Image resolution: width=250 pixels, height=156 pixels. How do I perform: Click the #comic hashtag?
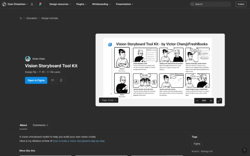(x=195, y=151)
